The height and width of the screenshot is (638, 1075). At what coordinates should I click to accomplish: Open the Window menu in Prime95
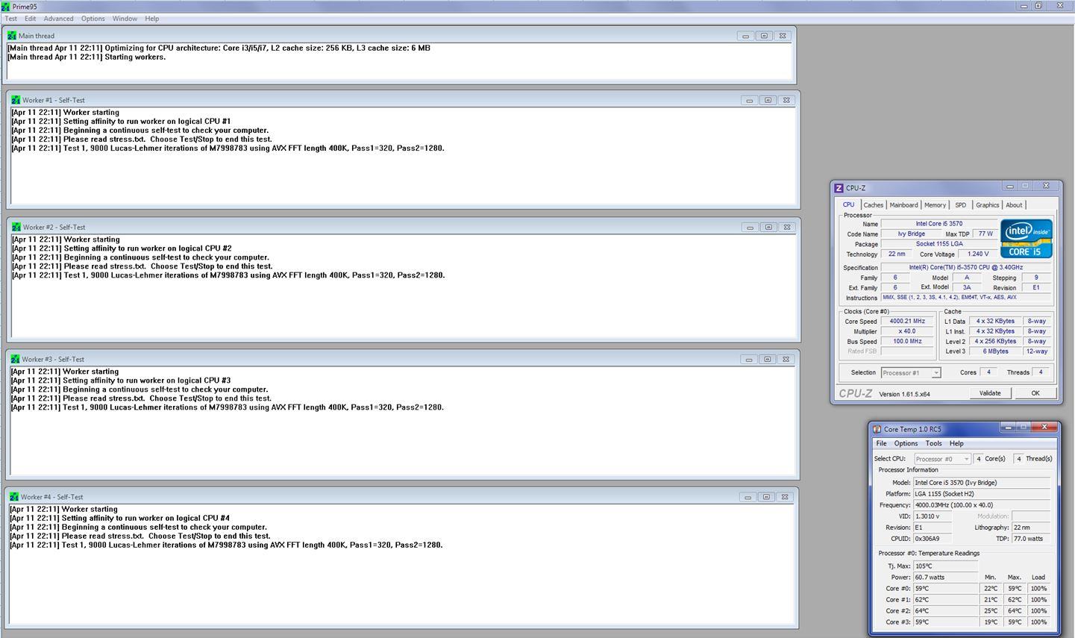tap(125, 19)
